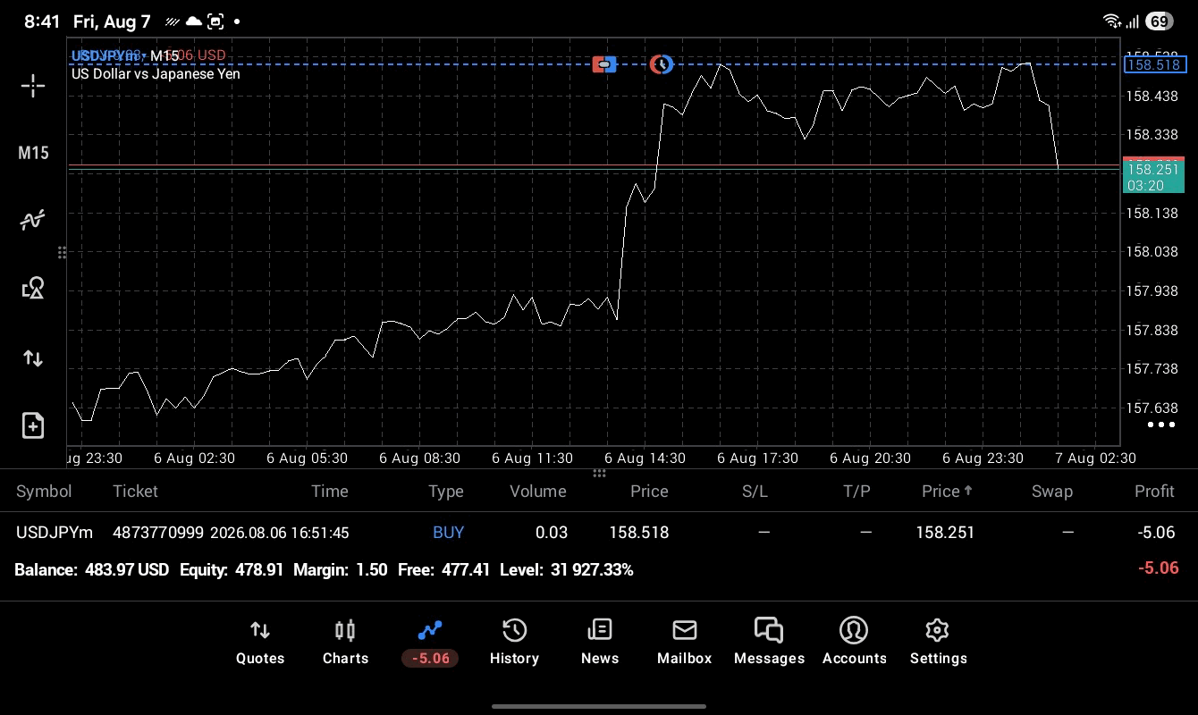Tap the trade arrows icon in sidebar

tap(33, 358)
